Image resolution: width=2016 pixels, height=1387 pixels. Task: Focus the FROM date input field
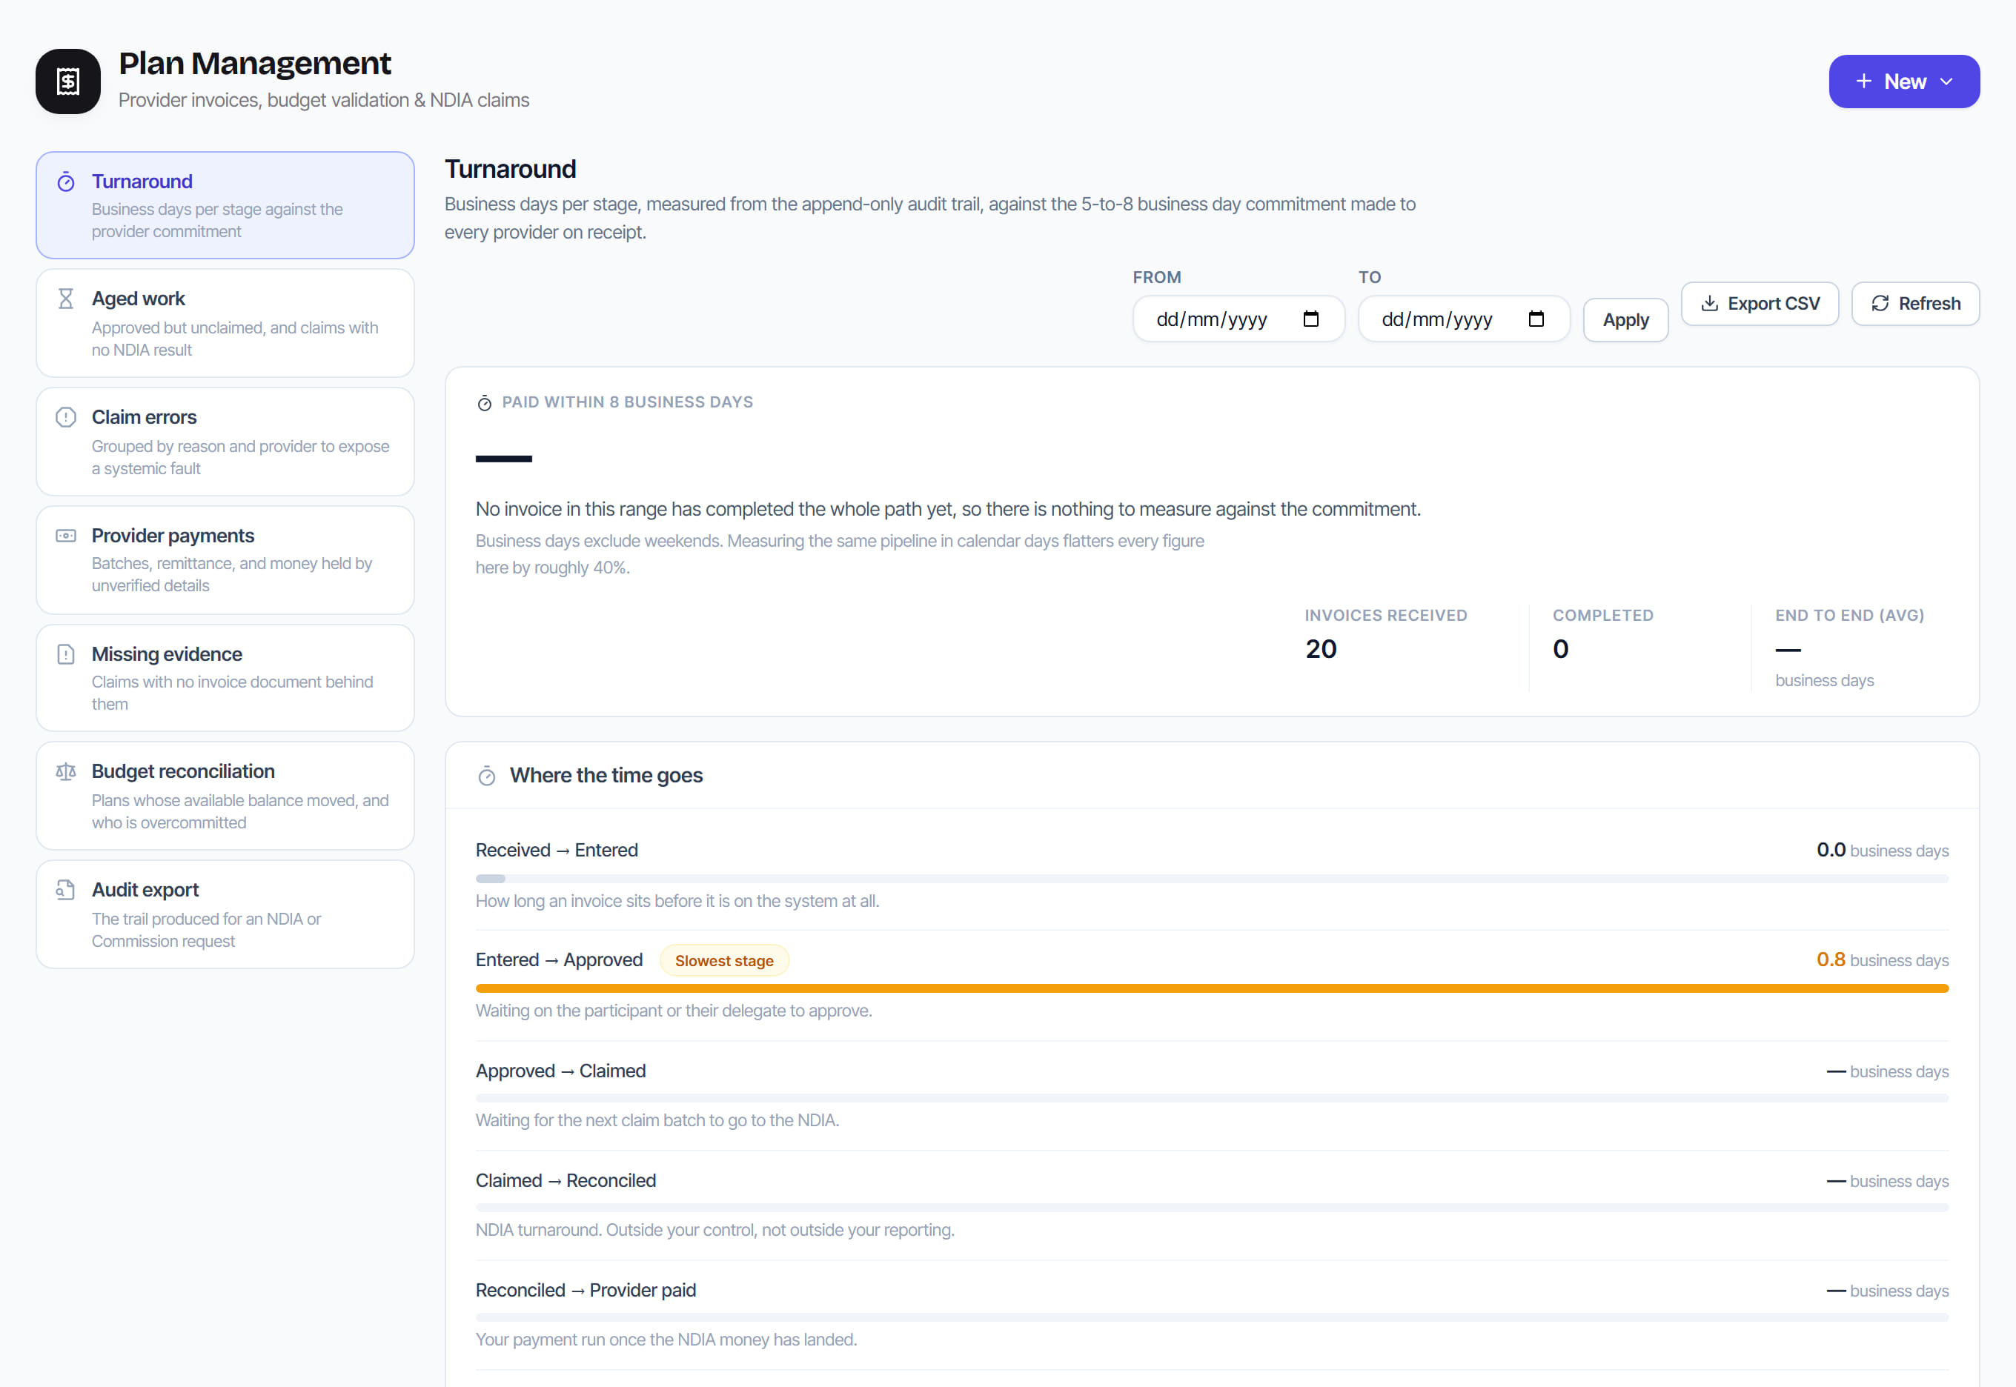[x=1239, y=319]
